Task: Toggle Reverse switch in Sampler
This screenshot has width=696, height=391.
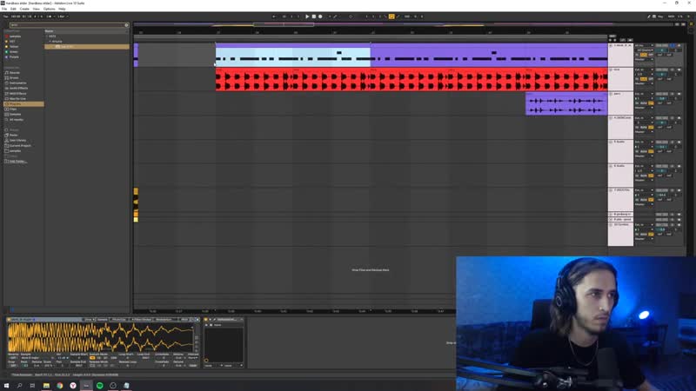Action: coord(13,358)
